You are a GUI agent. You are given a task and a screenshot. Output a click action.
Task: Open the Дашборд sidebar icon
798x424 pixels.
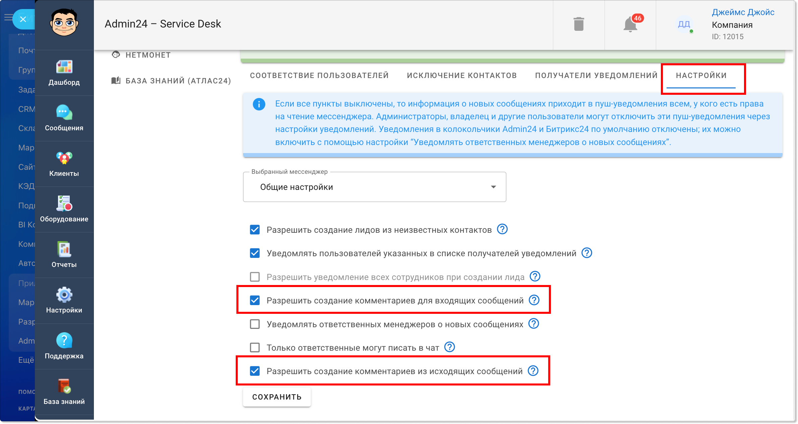pos(64,67)
